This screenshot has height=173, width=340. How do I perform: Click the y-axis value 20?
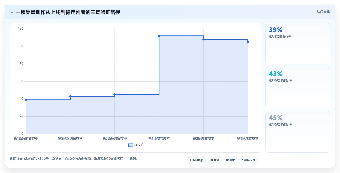click(x=22, y=116)
